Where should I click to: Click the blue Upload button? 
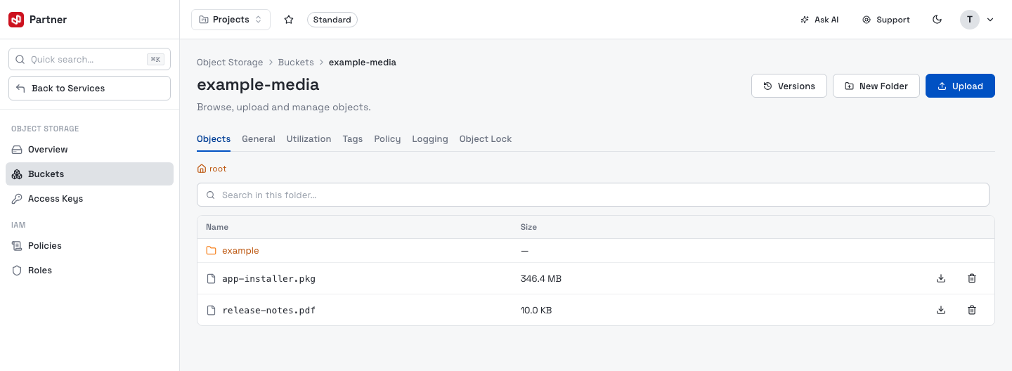960,86
